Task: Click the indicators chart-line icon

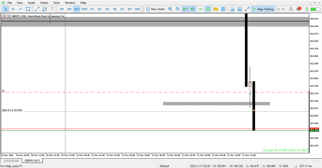Action: pyautogui.click(x=279, y=9)
